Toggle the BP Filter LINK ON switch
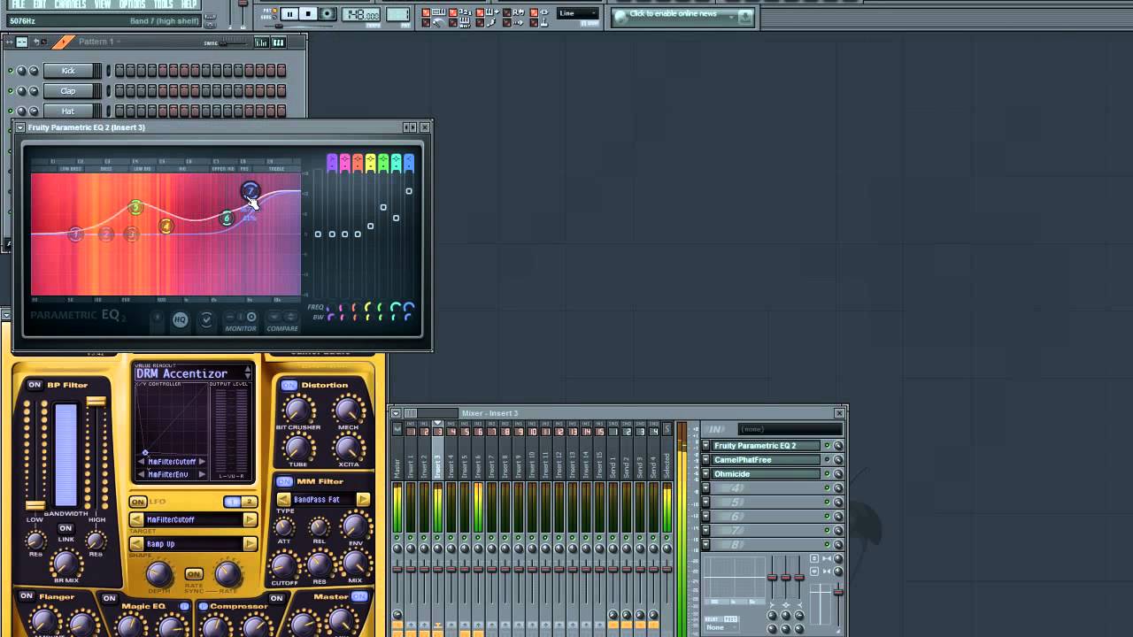This screenshot has height=637, width=1133. pos(65,528)
